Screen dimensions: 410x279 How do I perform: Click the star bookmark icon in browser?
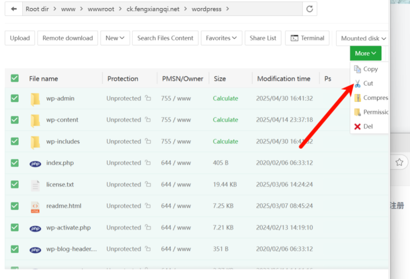(x=399, y=162)
